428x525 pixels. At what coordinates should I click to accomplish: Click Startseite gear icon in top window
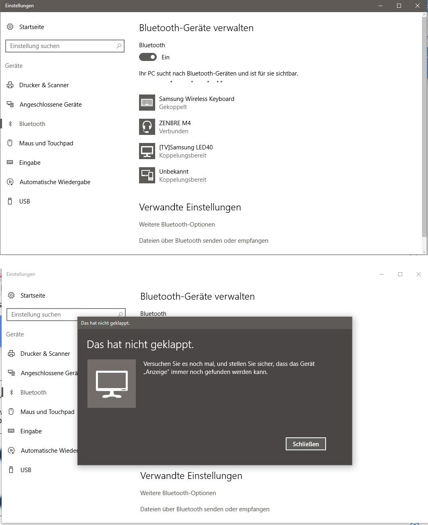click(x=10, y=27)
